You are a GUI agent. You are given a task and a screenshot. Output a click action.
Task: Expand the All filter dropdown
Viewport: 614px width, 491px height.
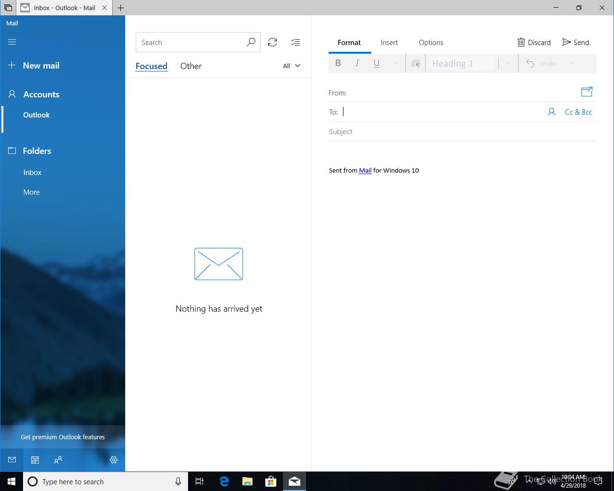pos(292,66)
